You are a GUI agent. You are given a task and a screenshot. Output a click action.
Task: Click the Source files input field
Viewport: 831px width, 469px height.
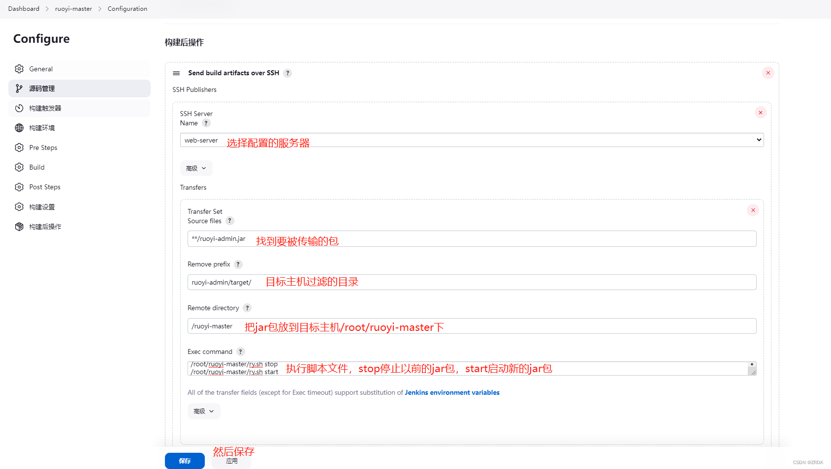472,239
